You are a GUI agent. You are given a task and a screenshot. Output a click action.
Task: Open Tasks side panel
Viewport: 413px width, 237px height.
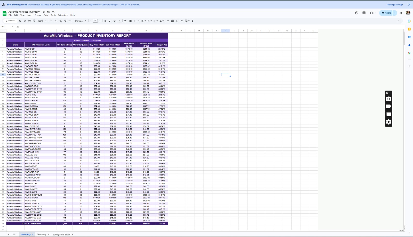[x=409, y=37]
